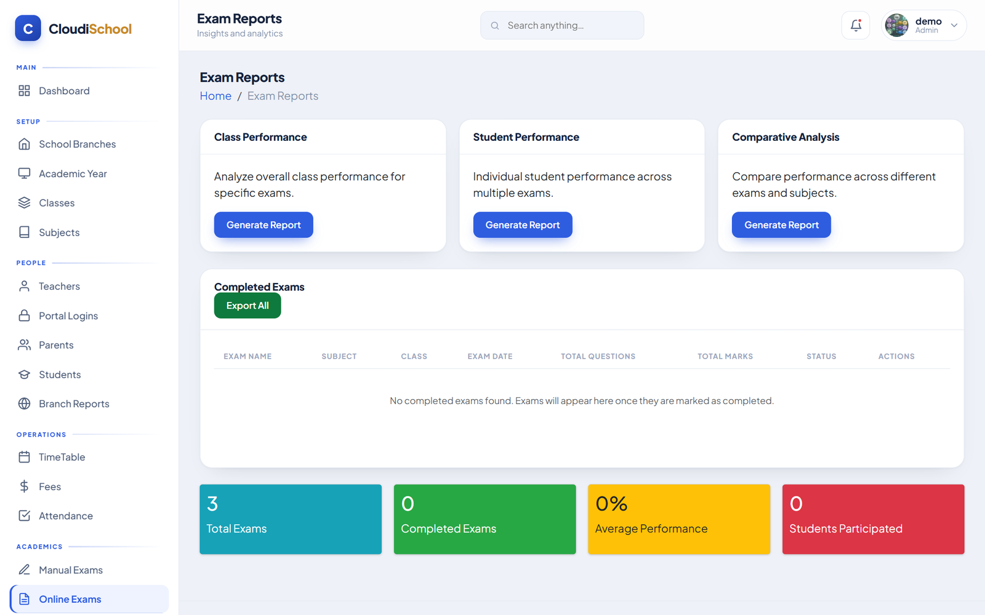Click the Dashboard grid icon
This screenshot has height=615, width=985.
(x=24, y=91)
